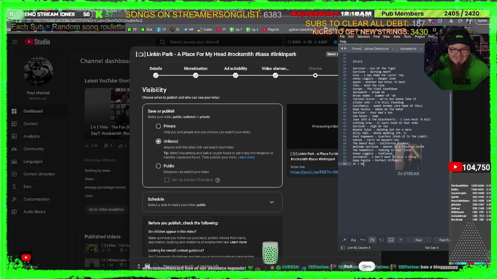This screenshot has height=279, width=497.
Task: Click the YouTube Studio logo
Action: coord(37,42)
